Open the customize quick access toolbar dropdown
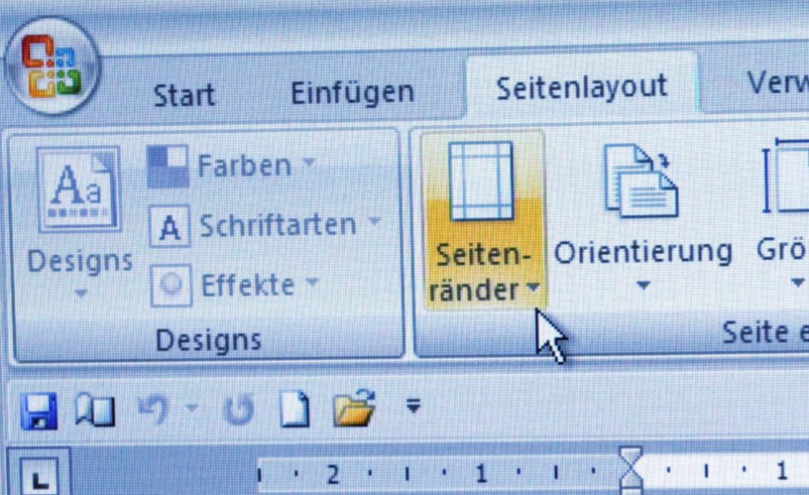Image resolution: width=809 pixels, height=495 pixels. click(x=413, y=406)
